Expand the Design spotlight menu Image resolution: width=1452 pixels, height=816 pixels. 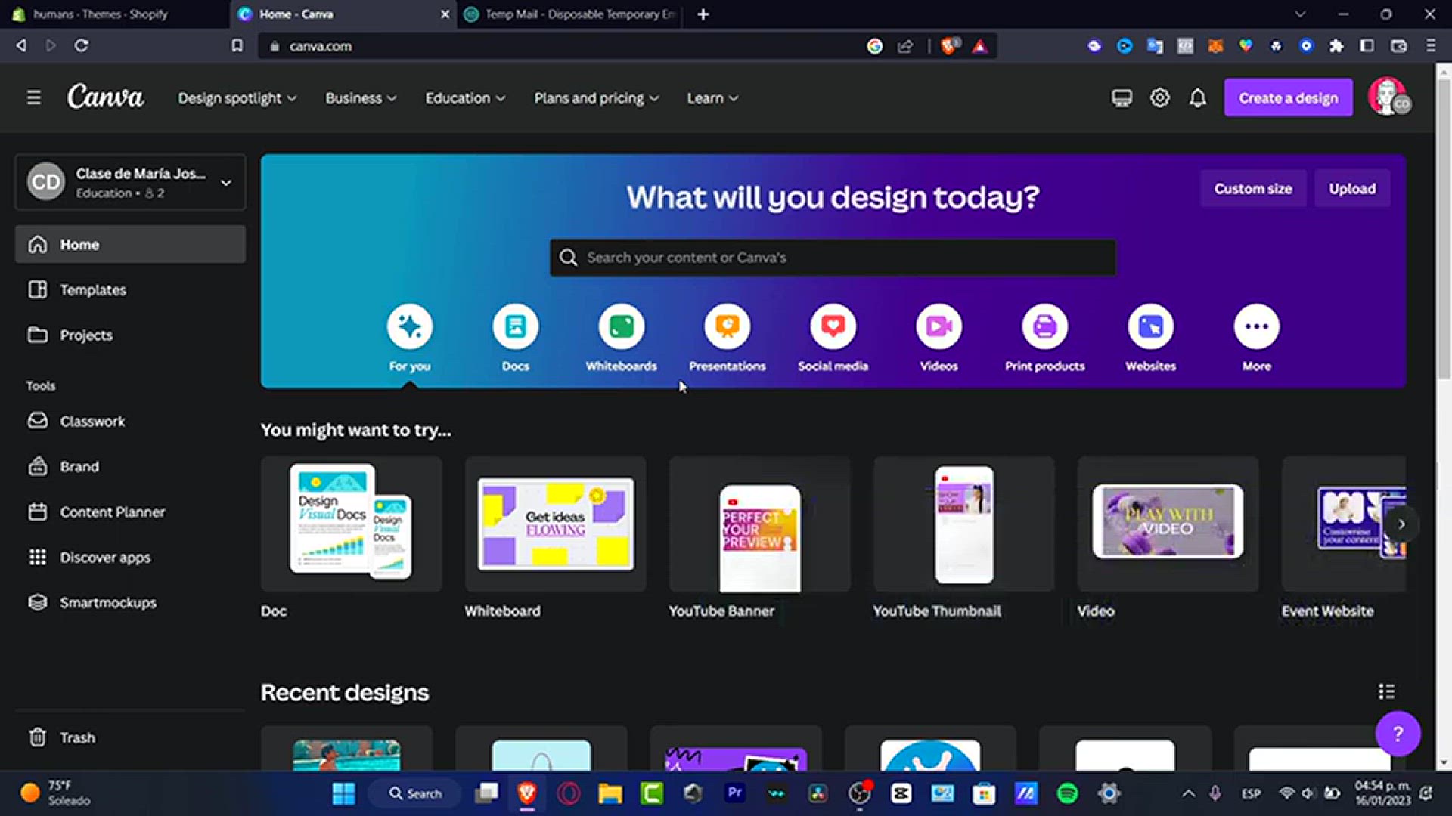click(237, 98)
